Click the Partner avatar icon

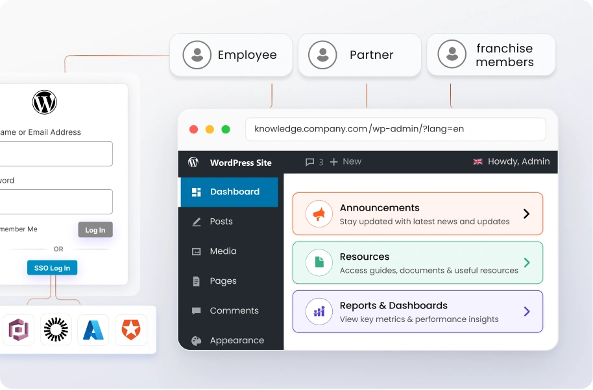(322, 55)
